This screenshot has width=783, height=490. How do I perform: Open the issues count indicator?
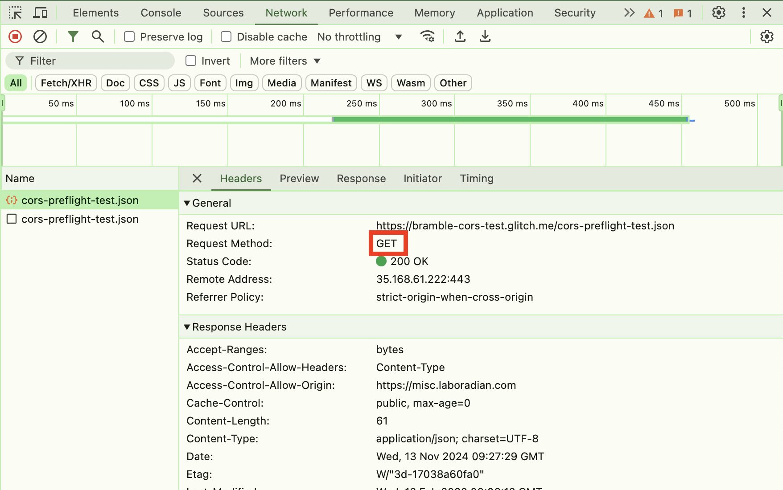[683, 13]
